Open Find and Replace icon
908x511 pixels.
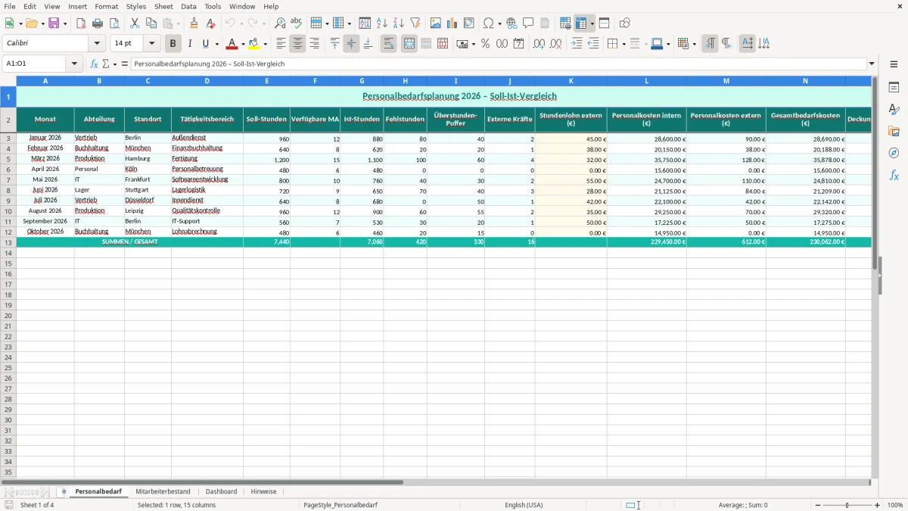pos(280,23)
